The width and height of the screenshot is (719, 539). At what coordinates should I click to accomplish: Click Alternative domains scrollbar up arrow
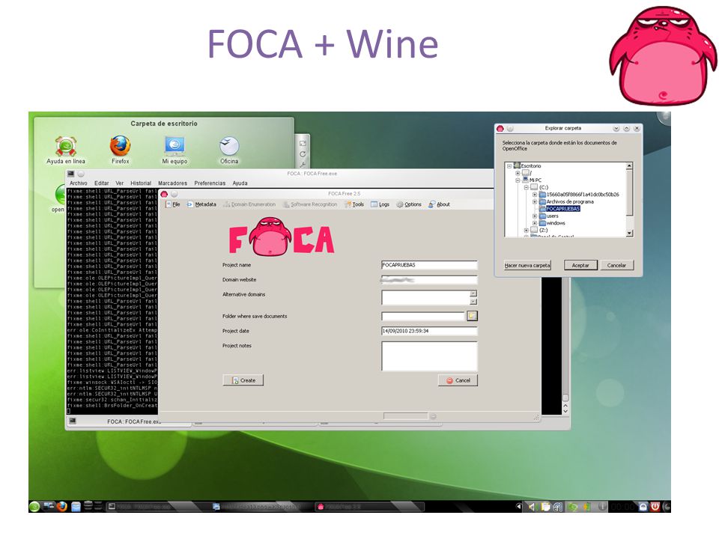(473, 293)
